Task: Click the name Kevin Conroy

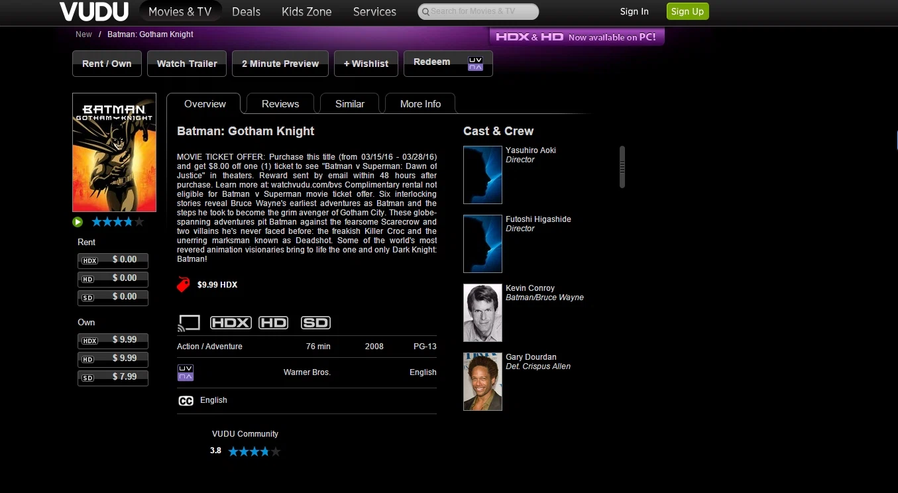Action: [530, 288]
